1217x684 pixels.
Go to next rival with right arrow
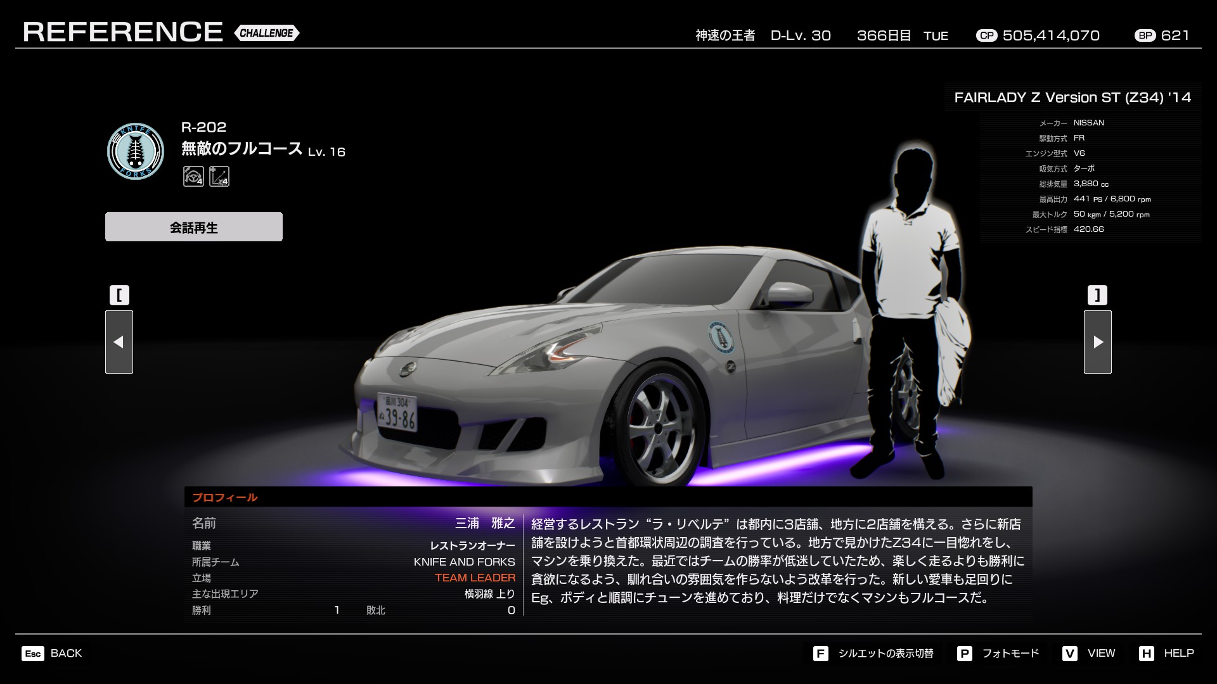1097,342
